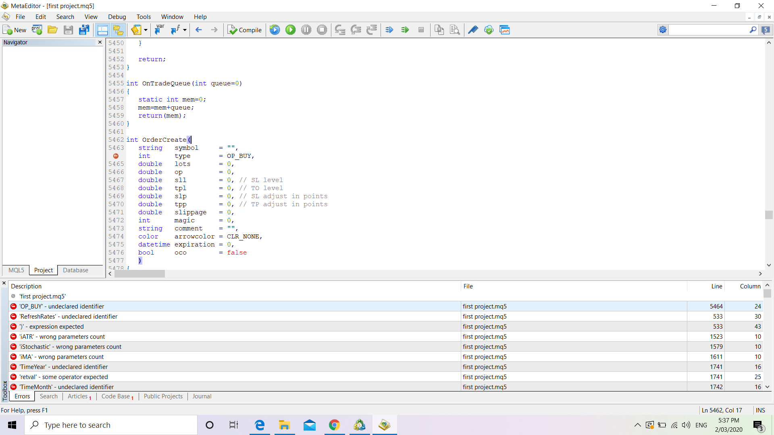This screenshot has height=435, width=774.
Task: Expand the wizard dropdown arrow
Action: [x=146, y=30]
